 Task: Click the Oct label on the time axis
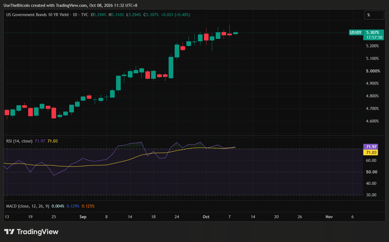(x=206, y=217)
